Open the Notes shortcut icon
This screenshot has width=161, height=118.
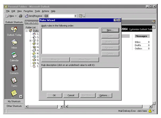click(14, 93)
